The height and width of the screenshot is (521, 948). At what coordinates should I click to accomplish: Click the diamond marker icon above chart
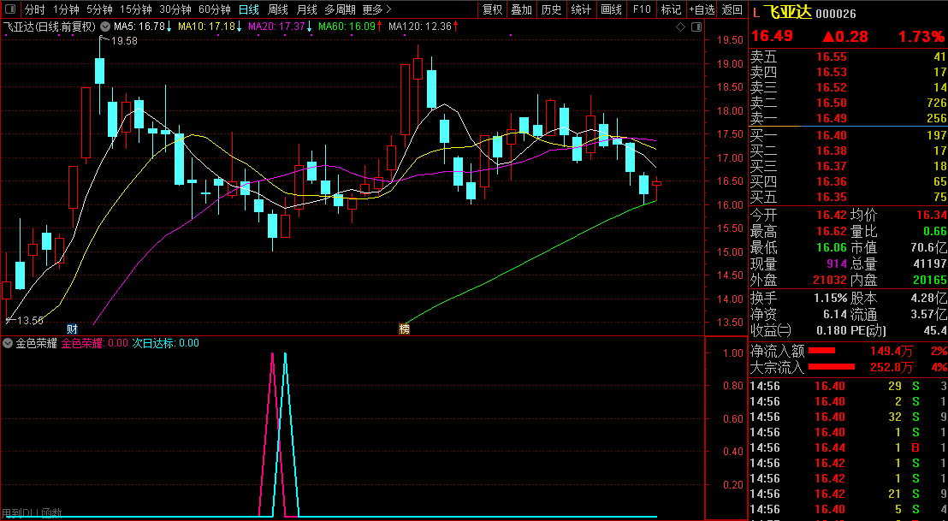click(x=681, y=27)
